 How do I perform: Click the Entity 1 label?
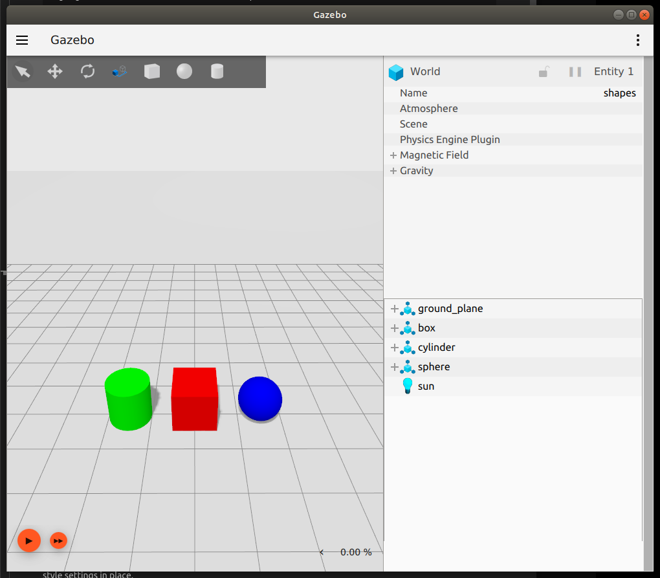pos(613,72)
